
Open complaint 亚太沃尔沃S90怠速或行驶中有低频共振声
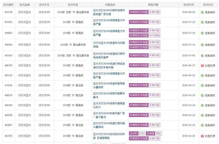click(x=109, y=55)
